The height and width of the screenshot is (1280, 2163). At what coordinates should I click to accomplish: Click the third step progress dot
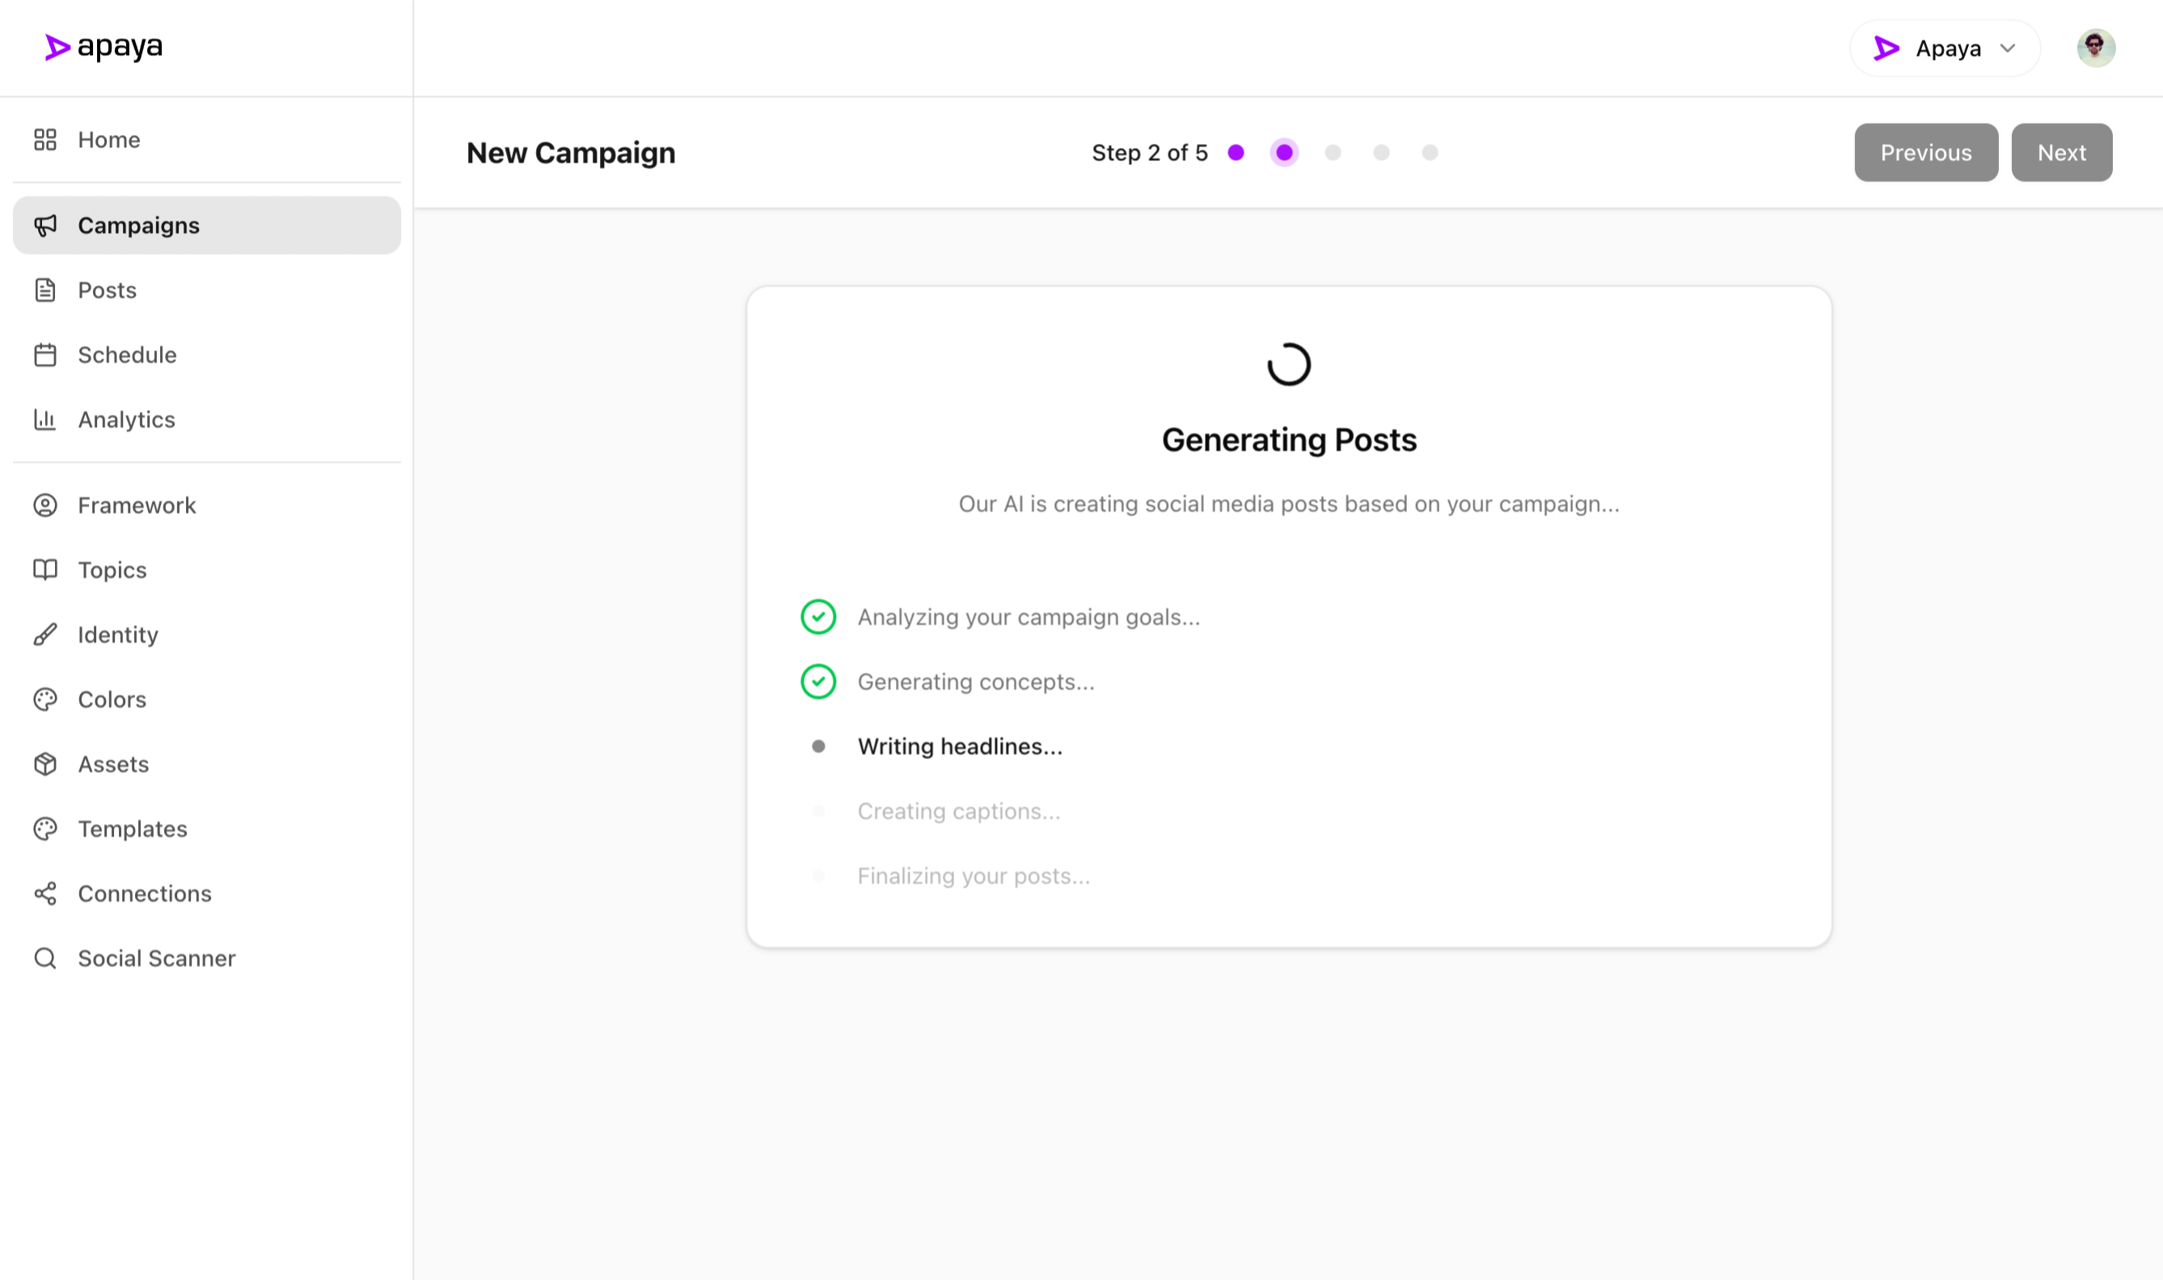pyautogui.click(x=1333, y=153)
